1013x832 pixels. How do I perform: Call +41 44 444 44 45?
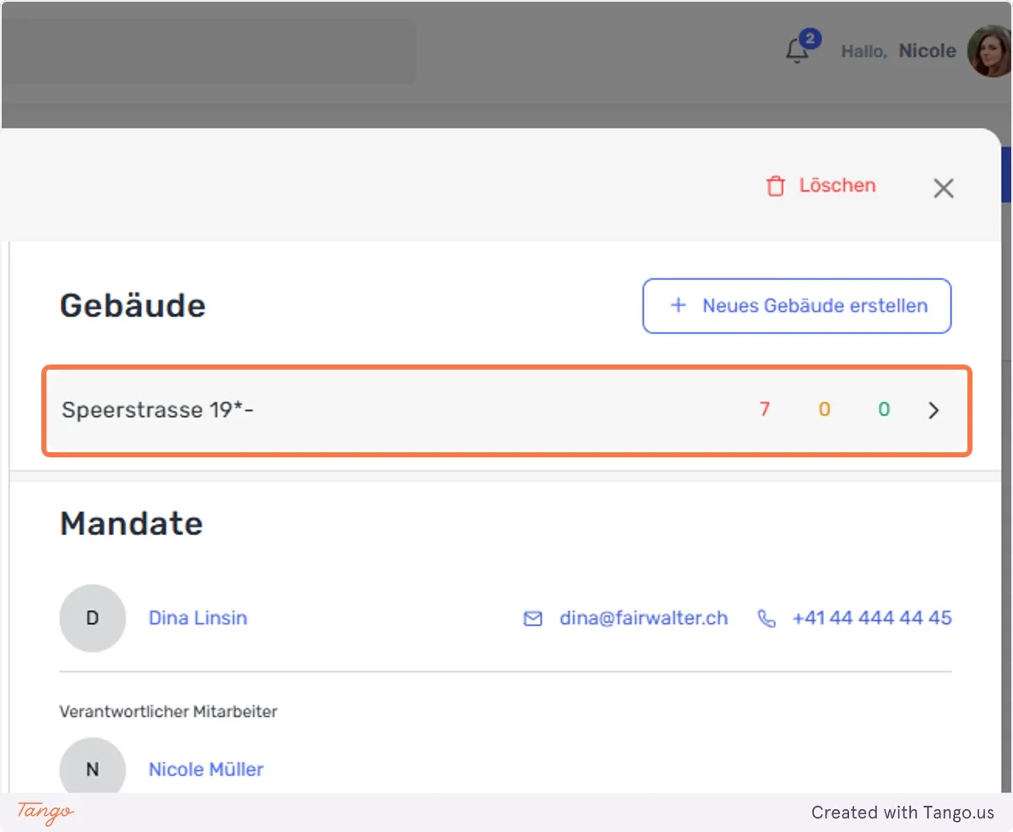point(872,618)
